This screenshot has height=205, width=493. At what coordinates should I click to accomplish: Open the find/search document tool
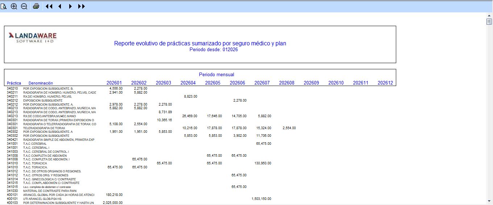pyautogui.click(x=4, y=6)
